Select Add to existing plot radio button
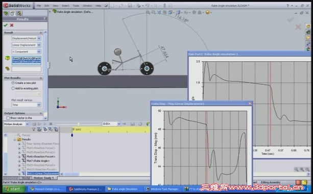The image size is (313, 194). (13, 88)
